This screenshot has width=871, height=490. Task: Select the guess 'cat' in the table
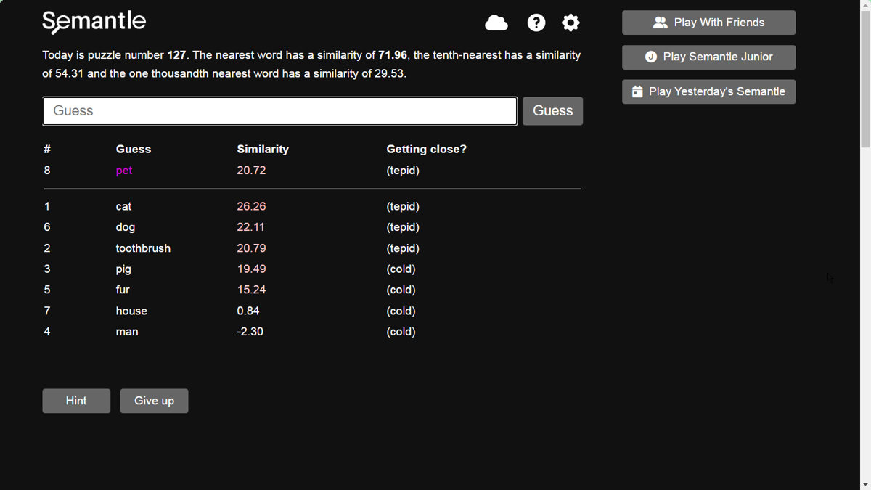[x=123, y=206]
